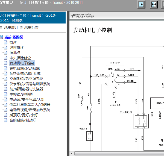Expand all menus via 菜单展开

pos(11,27)
